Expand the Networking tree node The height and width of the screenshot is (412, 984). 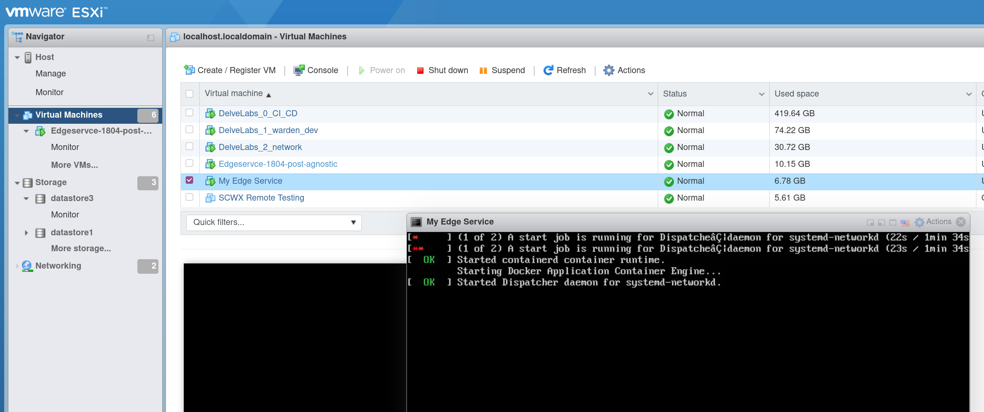pyautogui.click(x=17, y=266)
